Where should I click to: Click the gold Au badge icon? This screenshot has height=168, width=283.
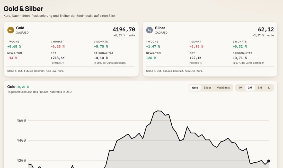[11, 30]
